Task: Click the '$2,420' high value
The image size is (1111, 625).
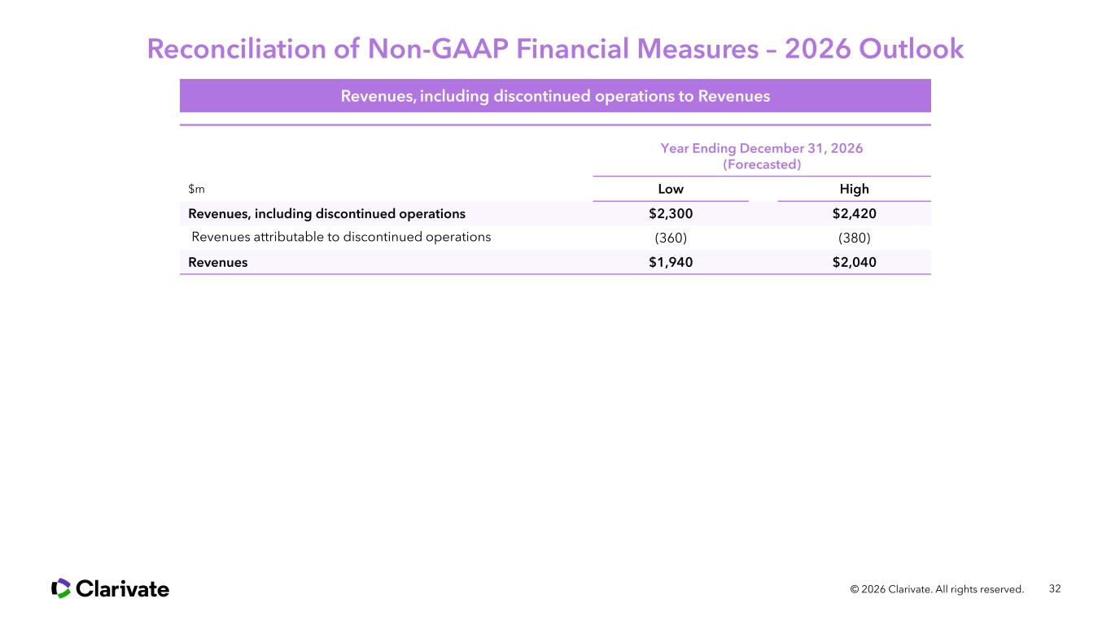Action: coord(855,213)
